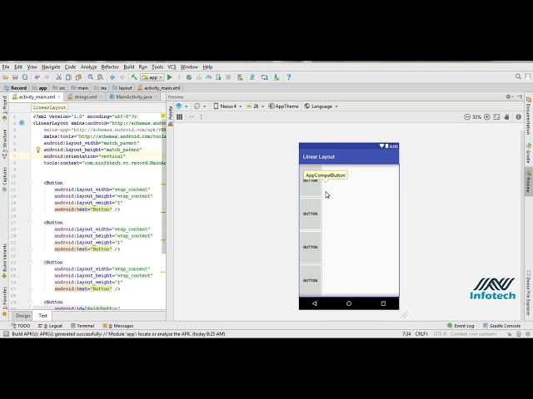Click the Open folder toolbar icon

[x=5, y=77]
